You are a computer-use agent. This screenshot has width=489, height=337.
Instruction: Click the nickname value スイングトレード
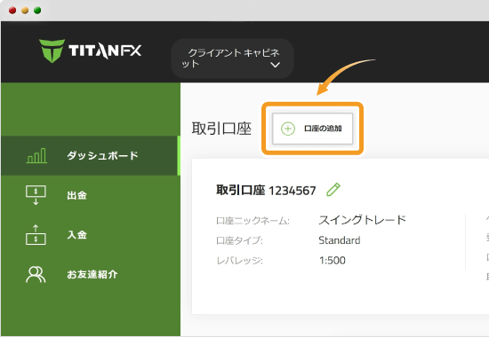(x=362, y=220)
